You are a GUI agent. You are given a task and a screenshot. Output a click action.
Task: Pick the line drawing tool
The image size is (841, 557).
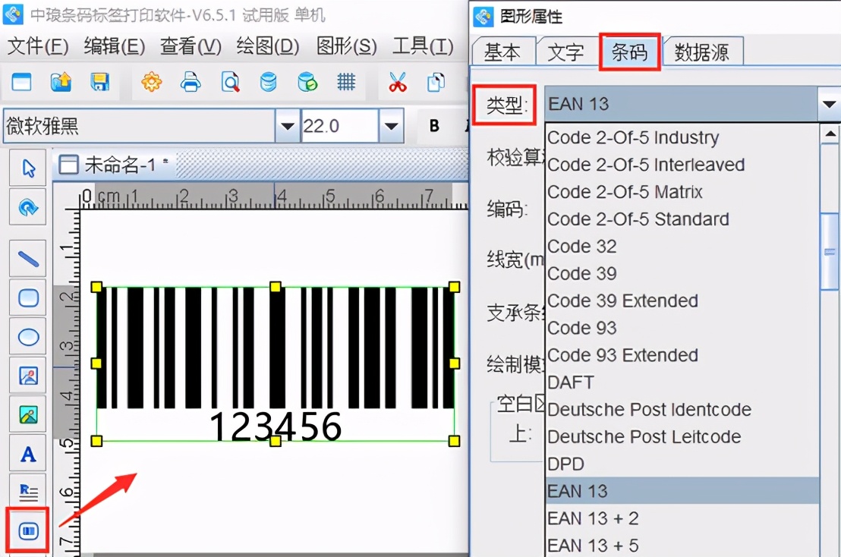(27, 259)
